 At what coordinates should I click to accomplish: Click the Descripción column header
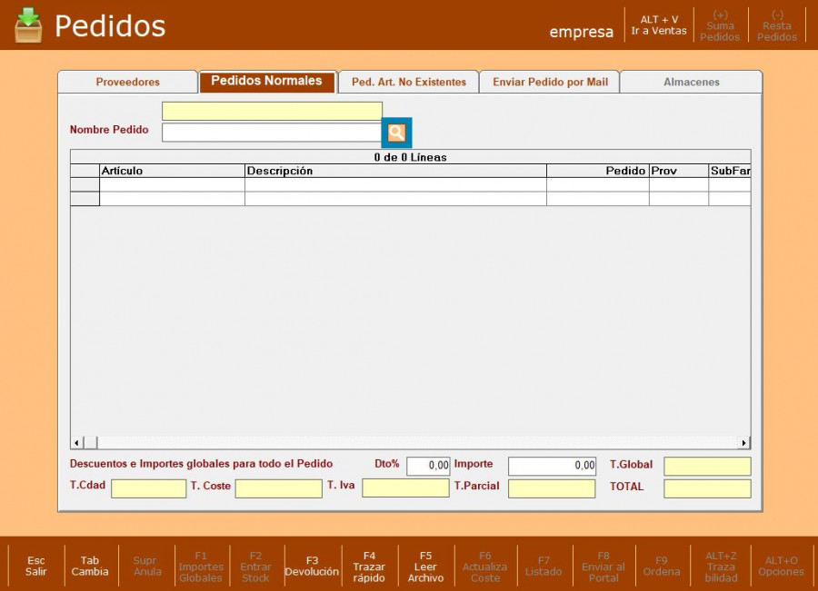click(x=395, y=171)
